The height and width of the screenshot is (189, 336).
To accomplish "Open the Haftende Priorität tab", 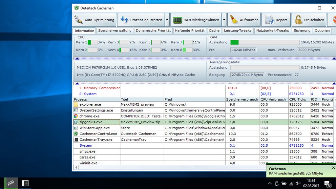I will [190, 31].
